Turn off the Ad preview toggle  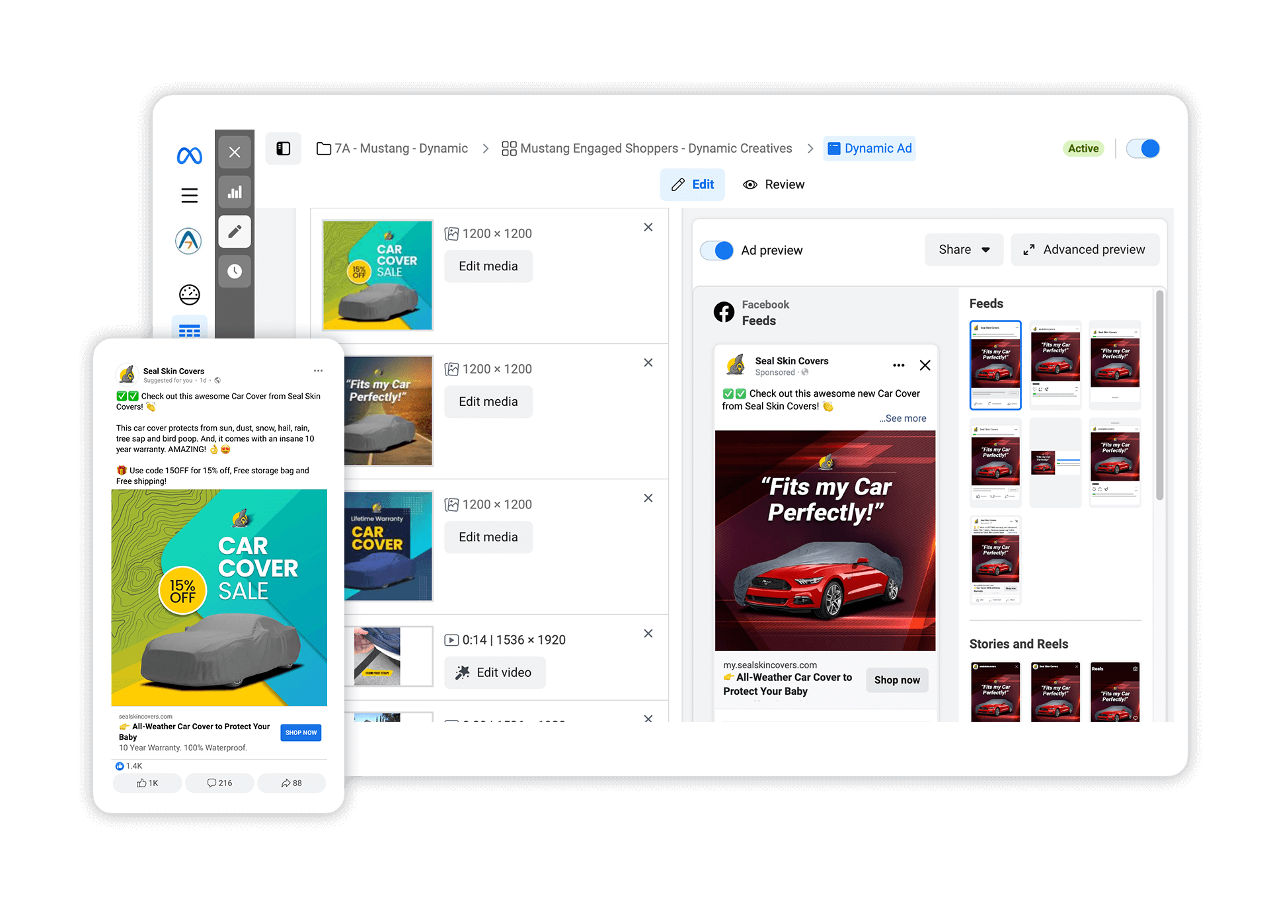pyautogui.click(x=716, y=250)
